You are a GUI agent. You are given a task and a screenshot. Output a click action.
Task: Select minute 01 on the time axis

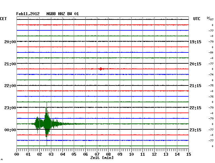[x=28, y=154]
